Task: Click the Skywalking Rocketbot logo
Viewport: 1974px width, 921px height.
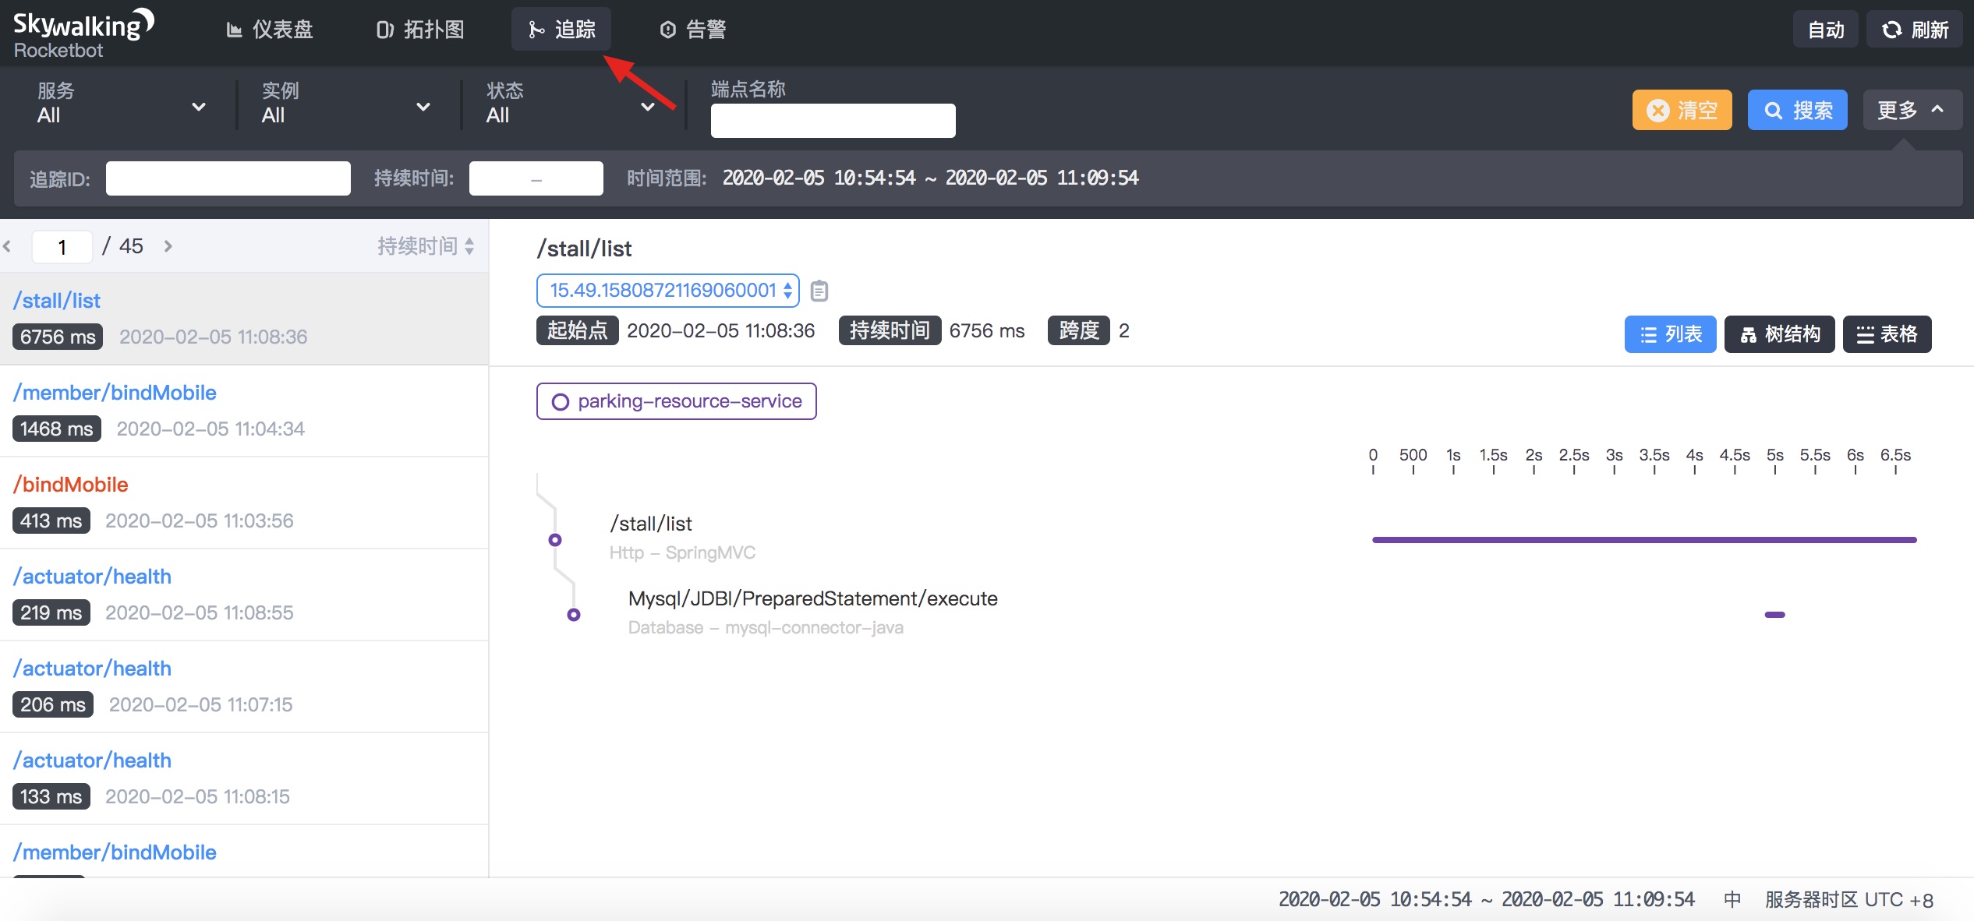Action: click(83, 34)
